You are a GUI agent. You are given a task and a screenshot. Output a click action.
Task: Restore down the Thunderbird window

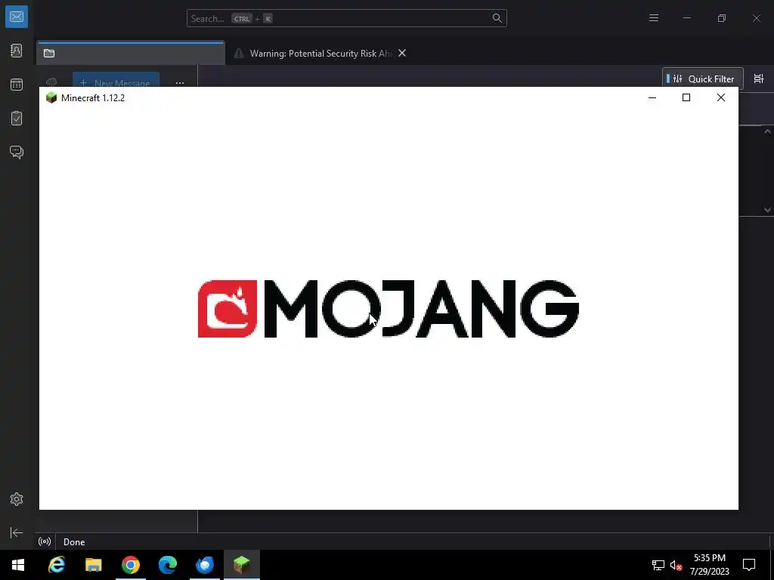tap(722, 18)
